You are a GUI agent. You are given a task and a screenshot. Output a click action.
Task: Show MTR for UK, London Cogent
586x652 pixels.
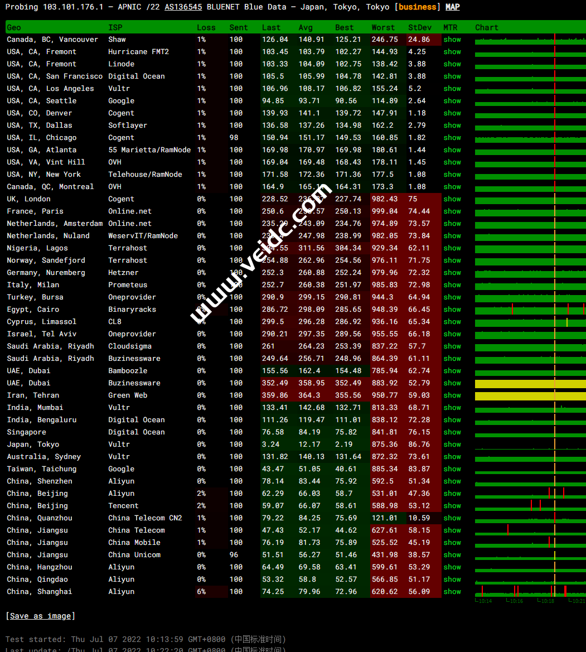point(452,199)
